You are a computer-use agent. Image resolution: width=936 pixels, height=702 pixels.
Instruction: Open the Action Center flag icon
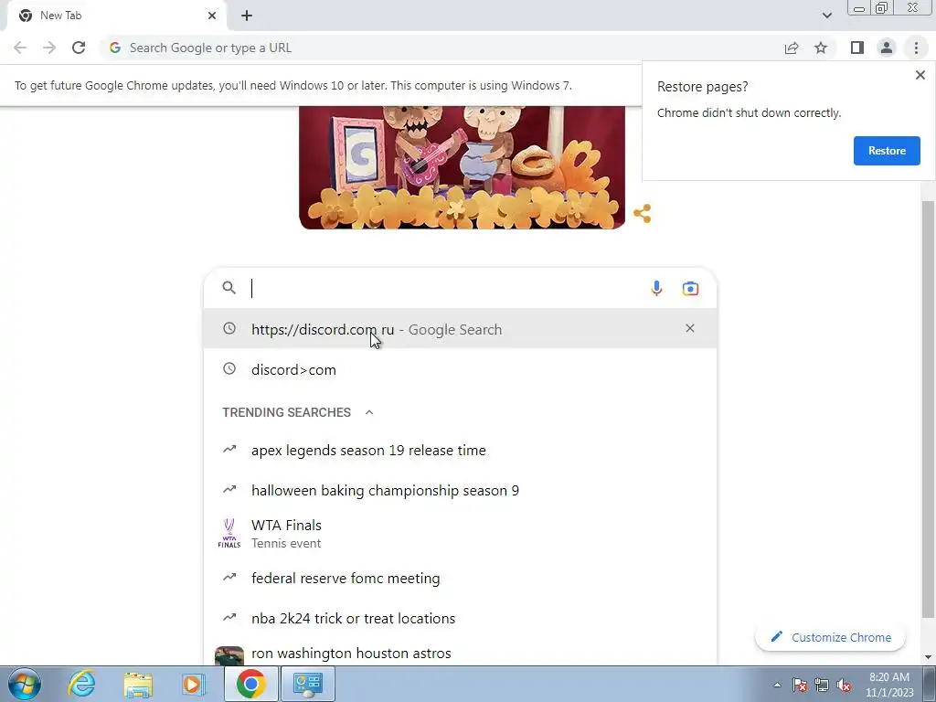[x=800, y=686]
